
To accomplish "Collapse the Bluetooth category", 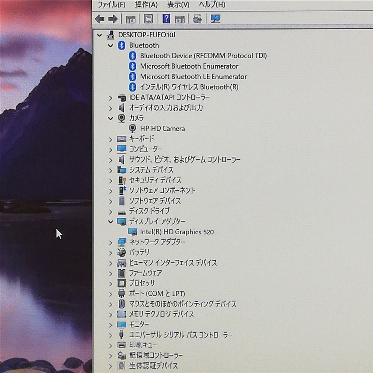I will 110,46.
